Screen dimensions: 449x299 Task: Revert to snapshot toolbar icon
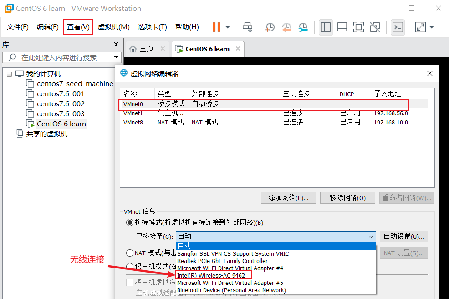[286, 27]
